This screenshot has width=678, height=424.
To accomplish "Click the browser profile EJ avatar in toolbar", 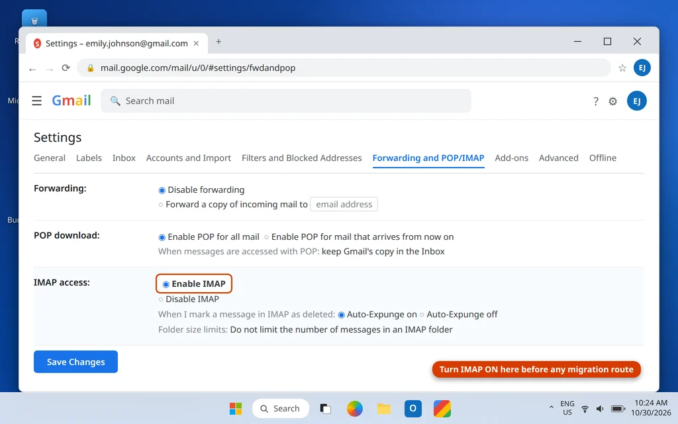I will coord(642,68).
